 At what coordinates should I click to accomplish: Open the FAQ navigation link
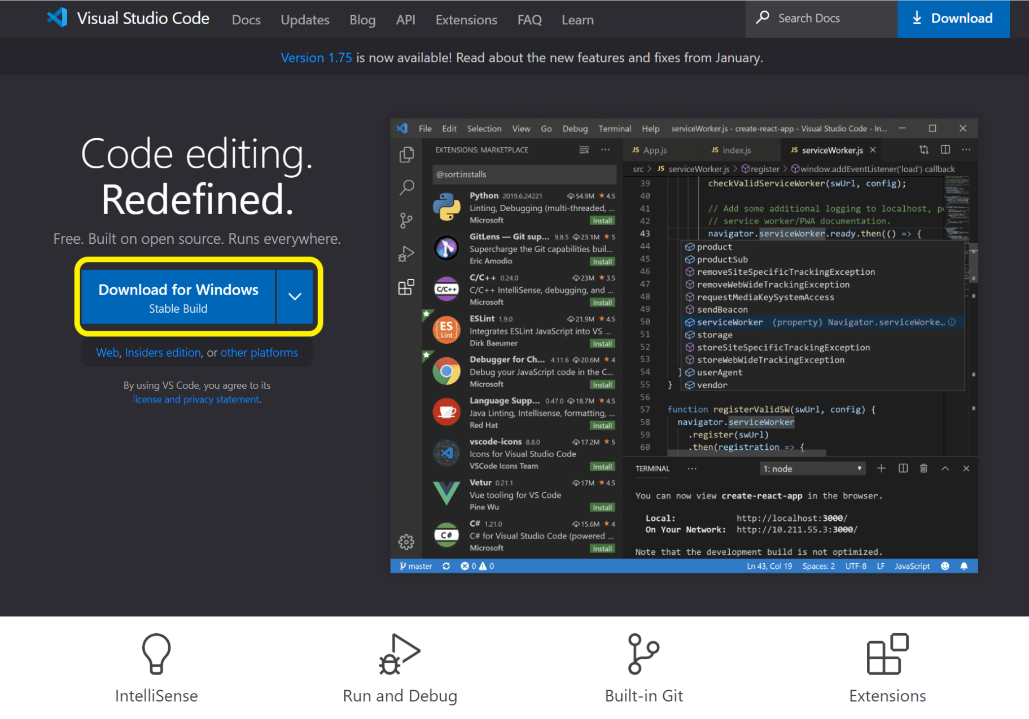(x=529, y=20)
